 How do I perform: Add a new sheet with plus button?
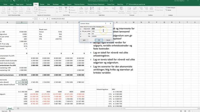(18, 108)
